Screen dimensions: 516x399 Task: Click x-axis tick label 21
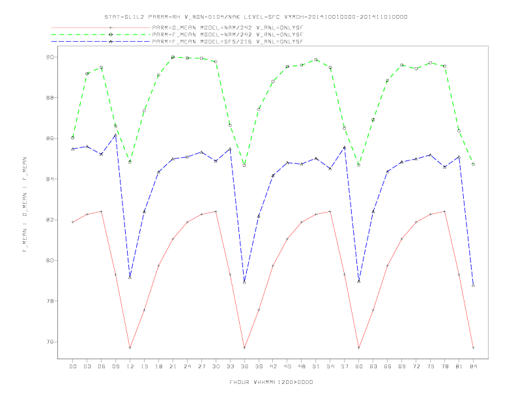point(173,366)
